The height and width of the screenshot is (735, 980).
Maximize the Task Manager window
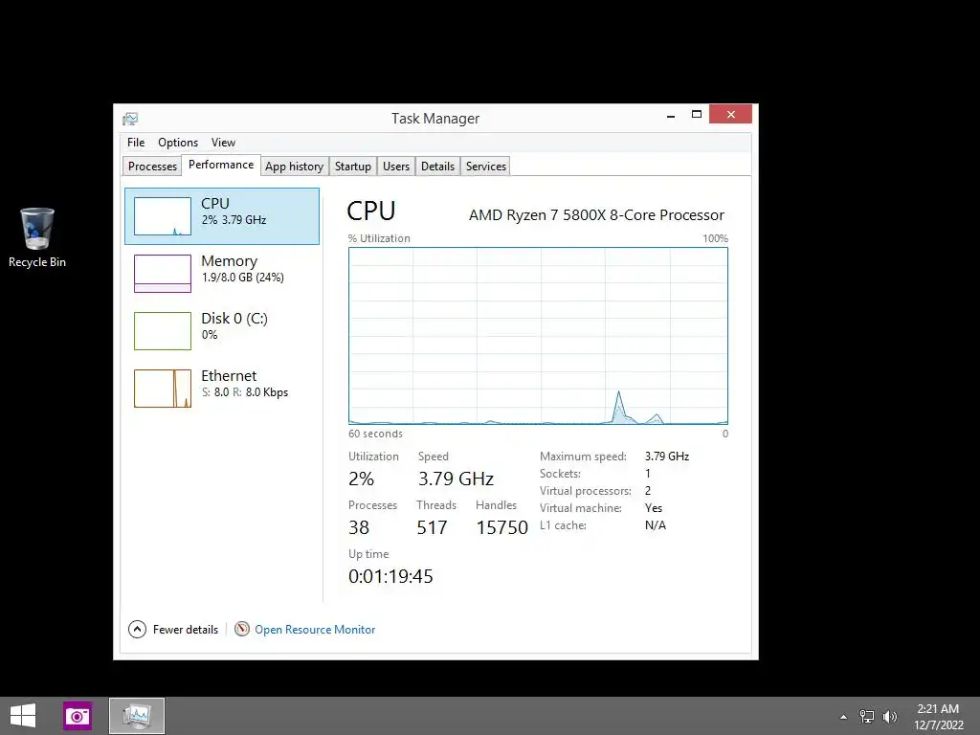pyautogui.click(x=697, y=115)
